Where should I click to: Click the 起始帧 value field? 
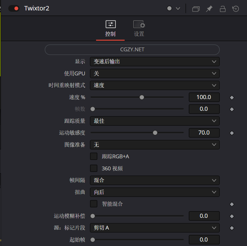click(x=204, y=240)
